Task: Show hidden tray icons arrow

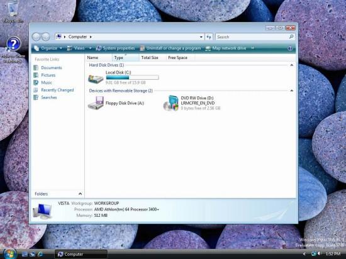Action: pos(304,254)
